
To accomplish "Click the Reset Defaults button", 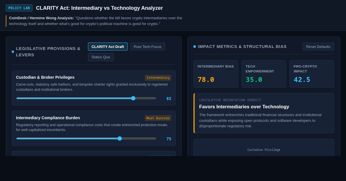I will [318, 47].
